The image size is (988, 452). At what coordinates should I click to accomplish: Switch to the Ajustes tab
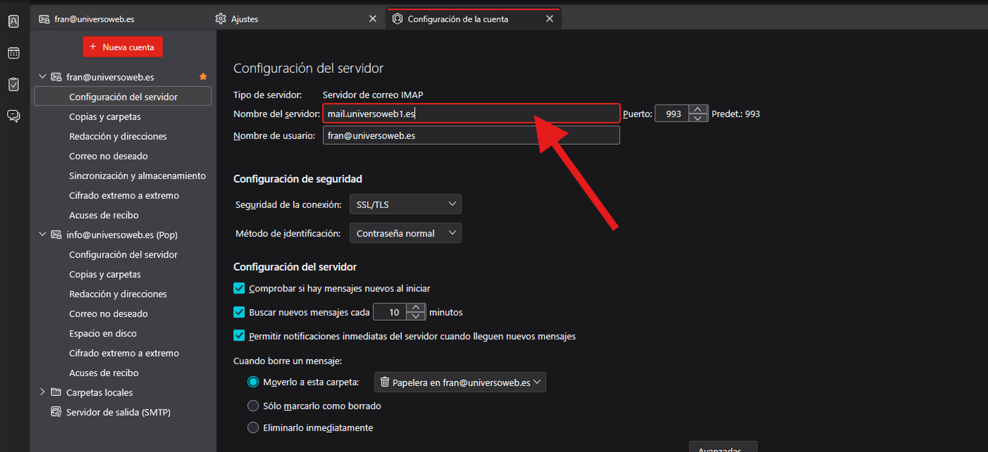pos(244,19)
